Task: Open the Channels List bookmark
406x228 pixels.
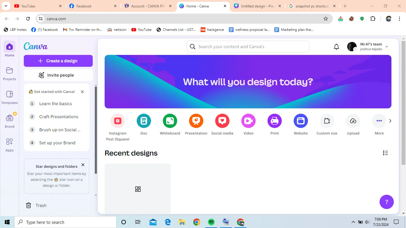Action: pos(176,30)
